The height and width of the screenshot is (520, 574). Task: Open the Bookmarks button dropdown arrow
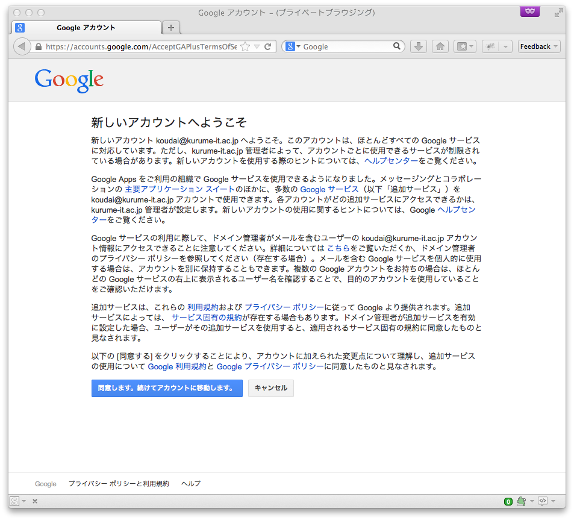(472, 46)
